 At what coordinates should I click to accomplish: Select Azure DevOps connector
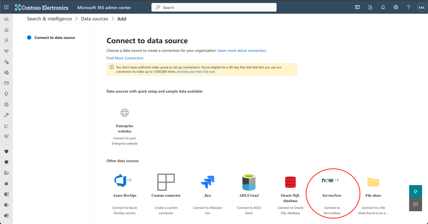click(125, 195)
